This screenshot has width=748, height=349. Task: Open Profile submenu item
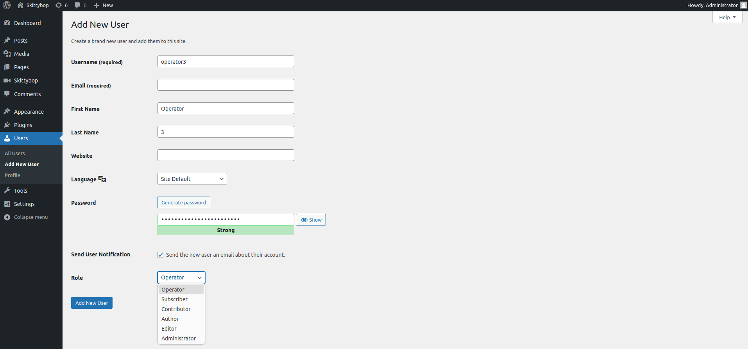[x=13, y=175]
